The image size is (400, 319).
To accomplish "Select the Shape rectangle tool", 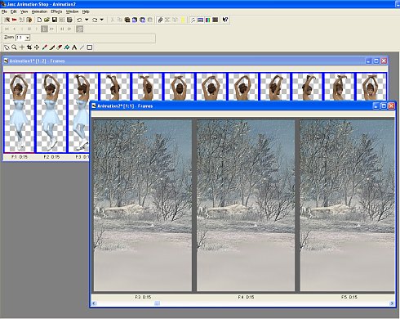I will coord(89,47).
